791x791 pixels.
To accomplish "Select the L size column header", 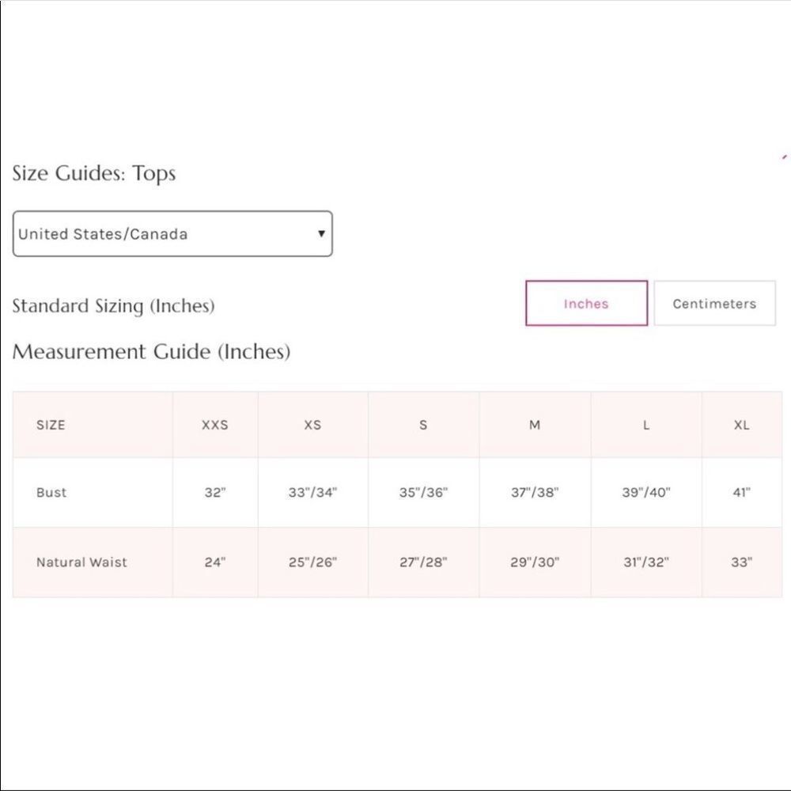I will coord(646,425).
